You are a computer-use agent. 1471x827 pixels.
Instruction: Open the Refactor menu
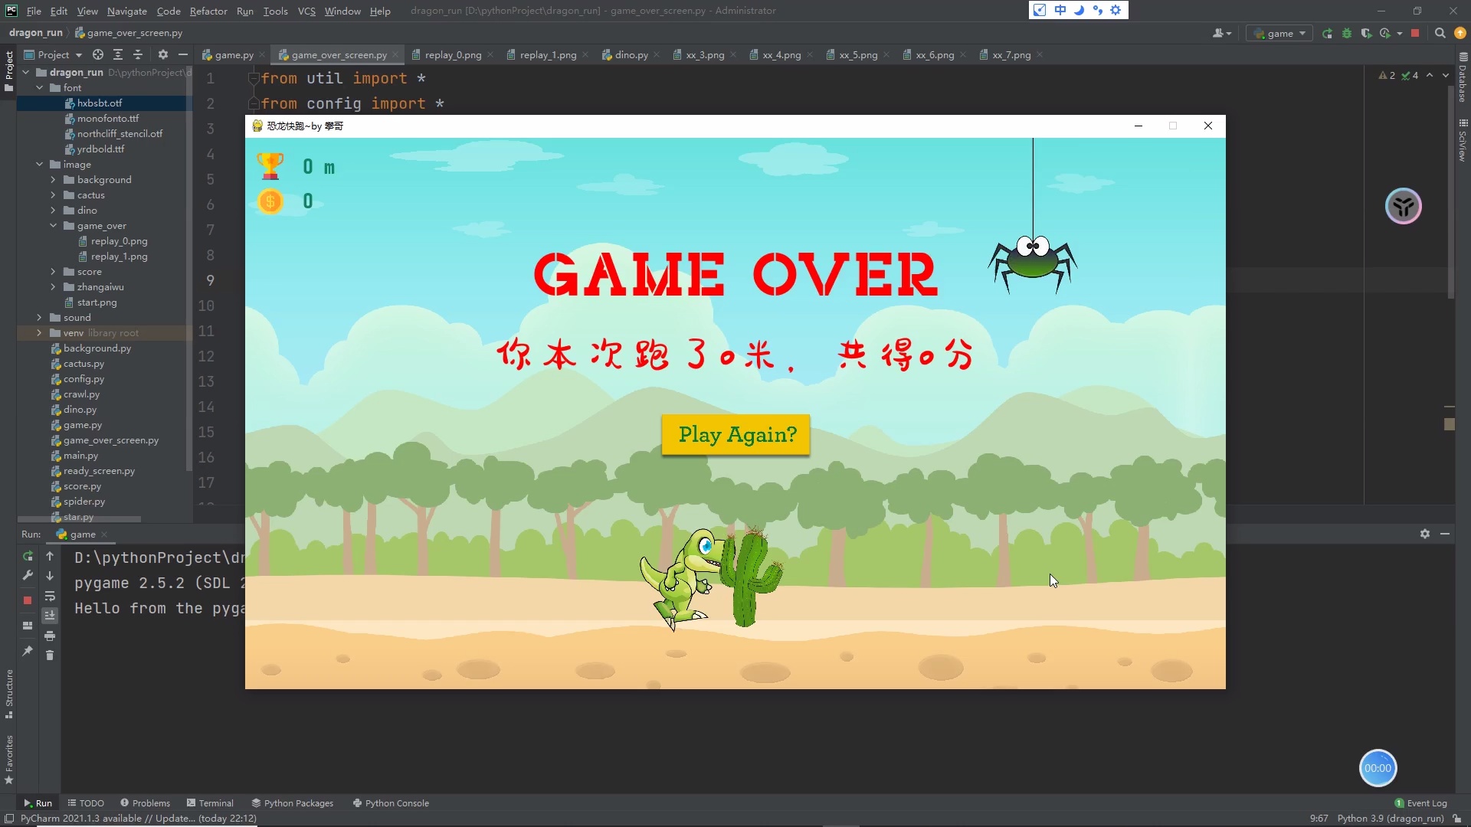[x=208, y=11]
